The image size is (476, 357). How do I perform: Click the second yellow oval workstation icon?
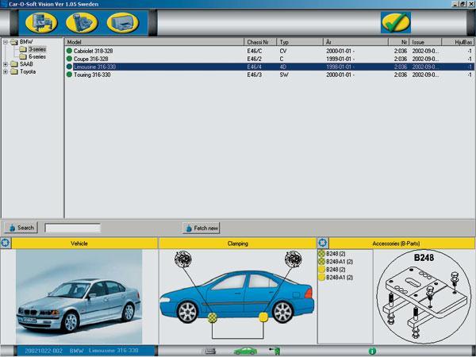coord(82,22)
